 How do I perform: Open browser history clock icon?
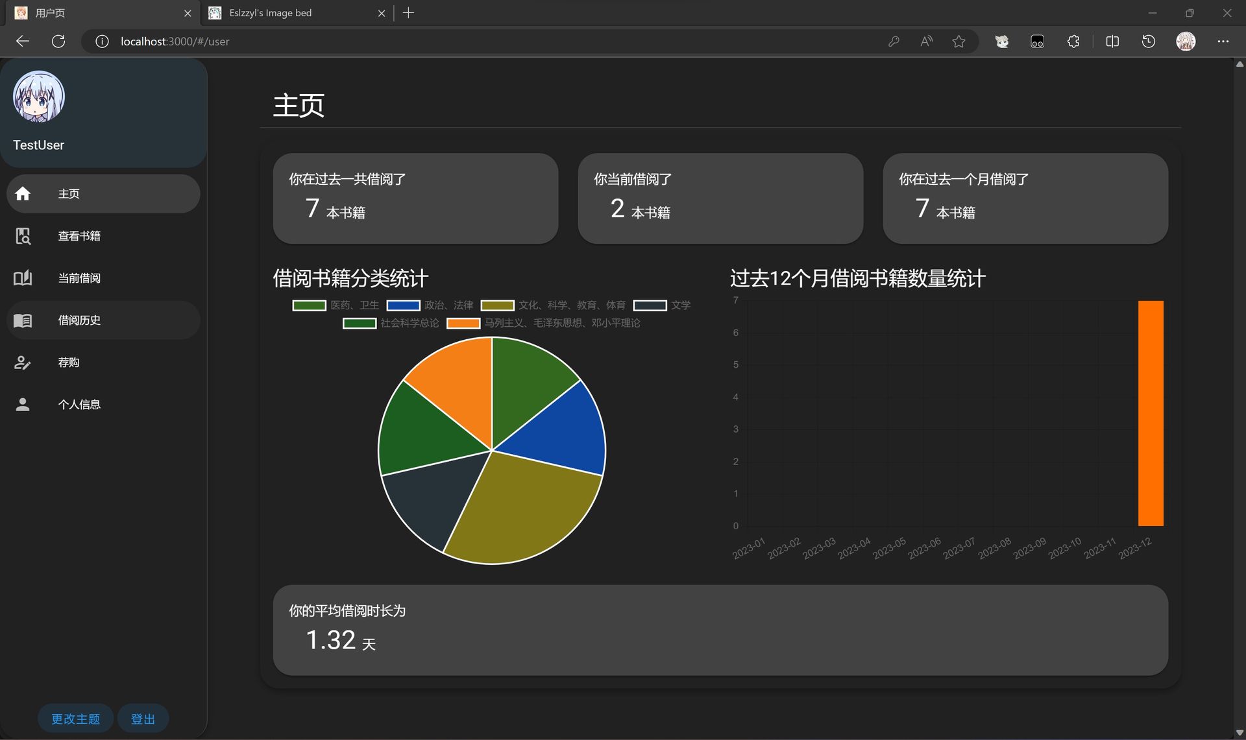(1149, 42)
